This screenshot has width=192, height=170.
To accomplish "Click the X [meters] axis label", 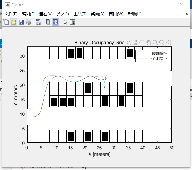I will click(99, 154).
